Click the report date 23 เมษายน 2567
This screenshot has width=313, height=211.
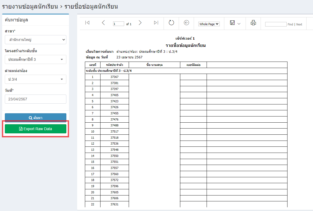[129, 57]
